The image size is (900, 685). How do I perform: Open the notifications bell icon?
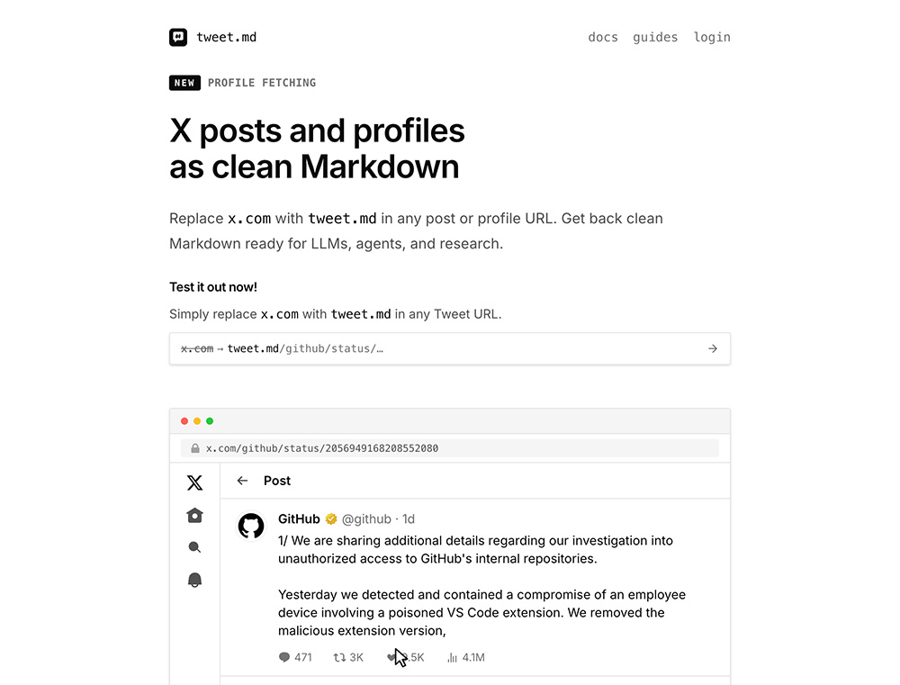194,580
